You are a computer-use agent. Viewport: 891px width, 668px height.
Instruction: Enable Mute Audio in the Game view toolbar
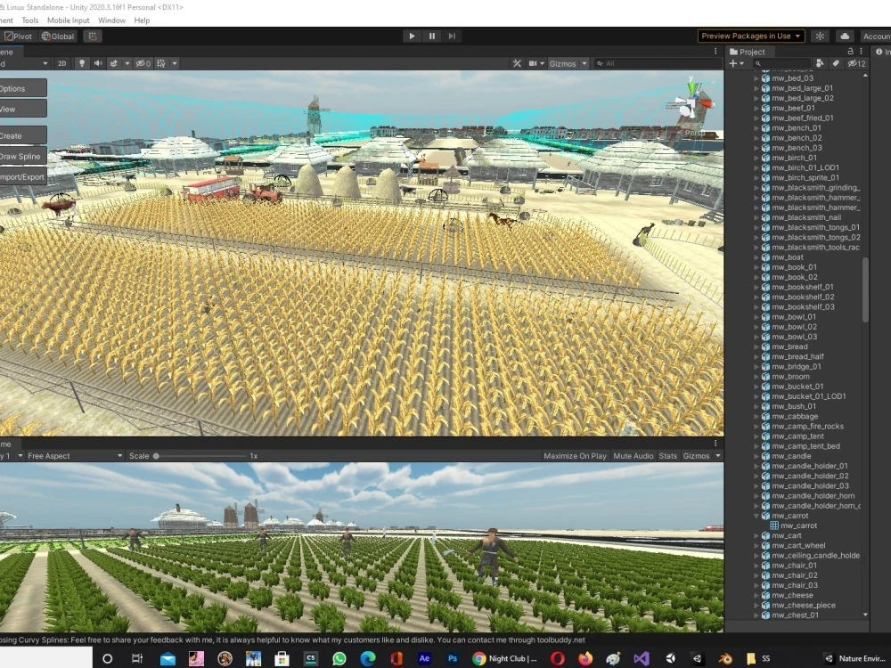click(633, 455)
